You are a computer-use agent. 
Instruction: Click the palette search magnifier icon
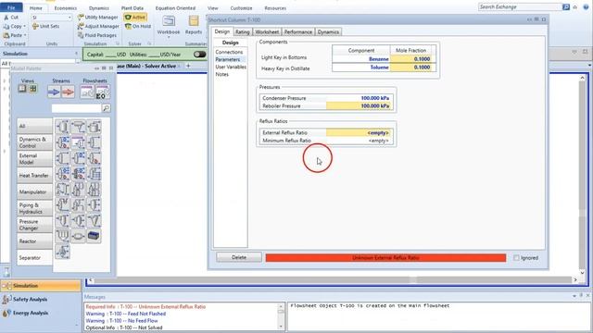tap(107, 108)
